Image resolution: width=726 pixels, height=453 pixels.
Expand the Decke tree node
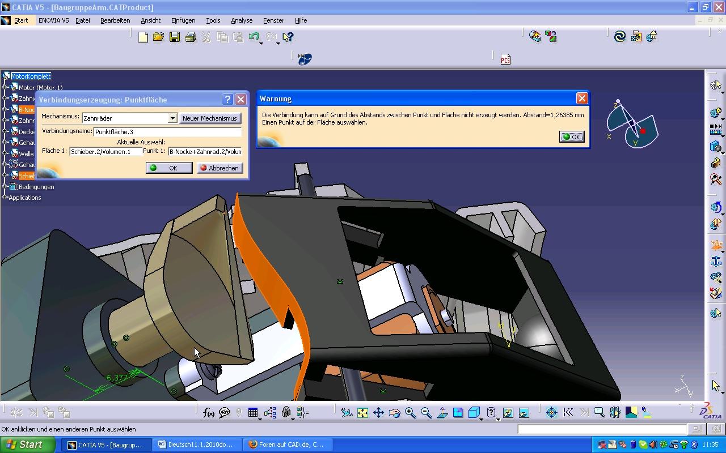pos(6,131)
